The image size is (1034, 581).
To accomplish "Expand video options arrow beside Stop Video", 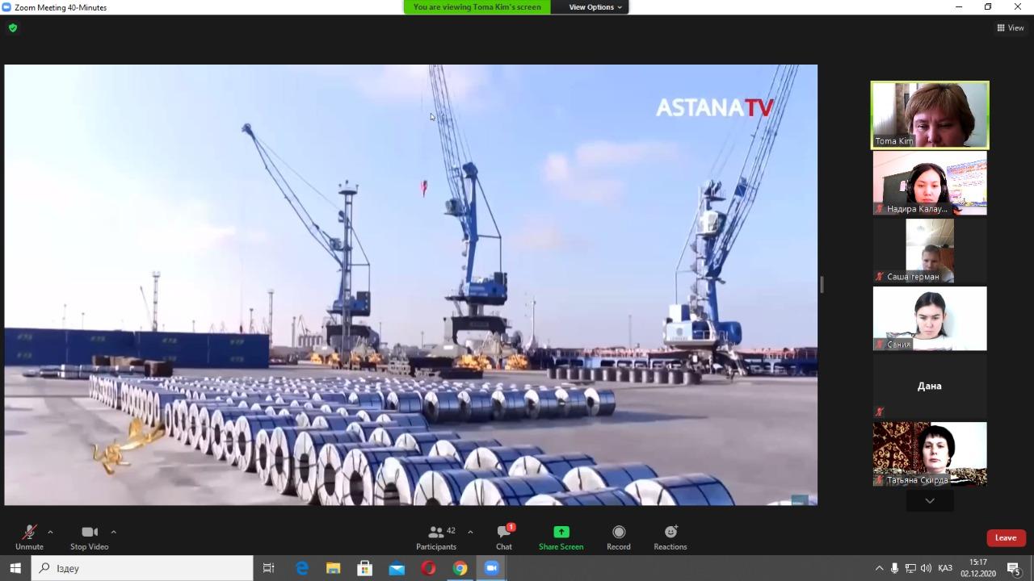I will pyautogui.click(x=113, y=532).
